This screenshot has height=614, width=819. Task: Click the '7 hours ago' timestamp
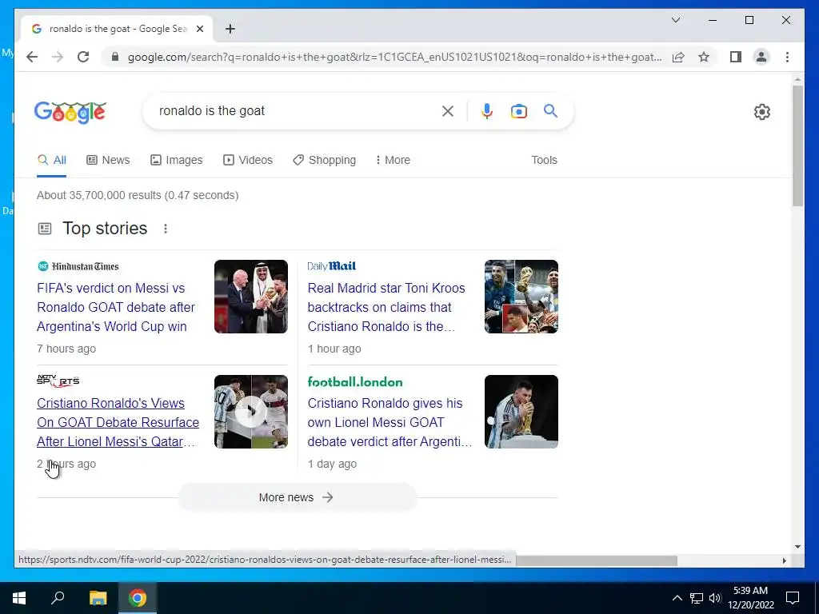click(x=66, y=349)
